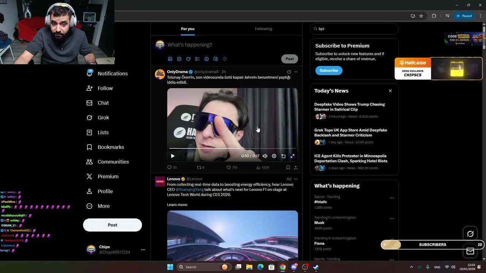Seek on the video progress bar
This screenshot has height=273, width=486.
click(x=232, y=149)
